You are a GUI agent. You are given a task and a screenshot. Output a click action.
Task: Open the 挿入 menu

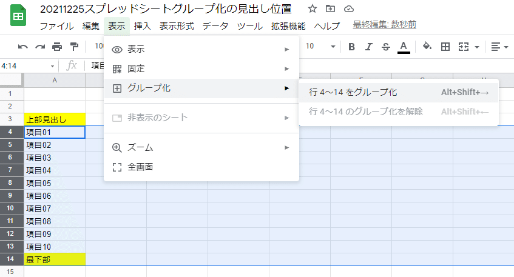click(x=142, y=26)
